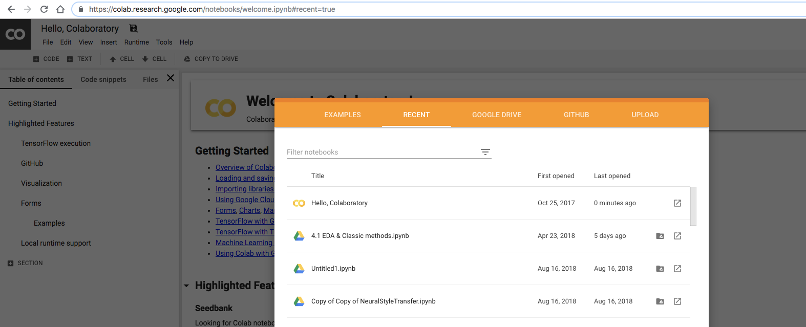Click the Colab CO logo in header

tap(15, 34)
